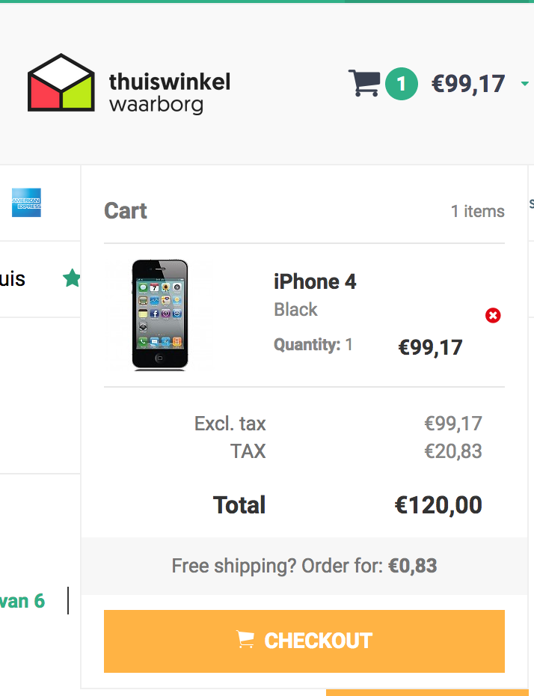The image size is (534, 696).
Task: Click the '1 items' count label
Action: (x=478, y=211)
